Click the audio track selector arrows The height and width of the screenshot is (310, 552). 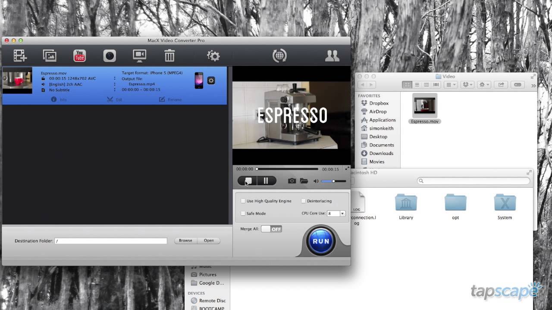click(x=115, y=84)
